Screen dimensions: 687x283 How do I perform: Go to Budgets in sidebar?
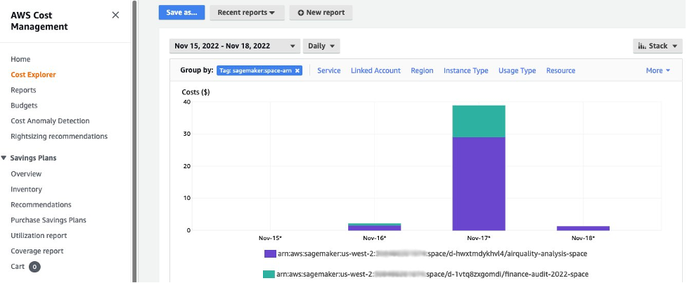(24, 106)
